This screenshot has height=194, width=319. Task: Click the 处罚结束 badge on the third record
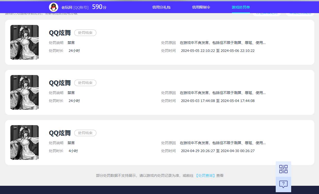coord(85,133)
